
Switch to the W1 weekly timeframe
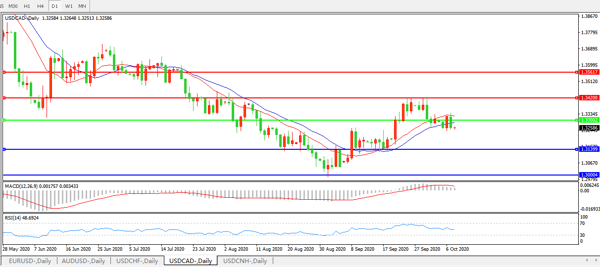69,6
